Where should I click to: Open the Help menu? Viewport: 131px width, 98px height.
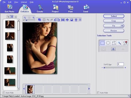point(32,2)
